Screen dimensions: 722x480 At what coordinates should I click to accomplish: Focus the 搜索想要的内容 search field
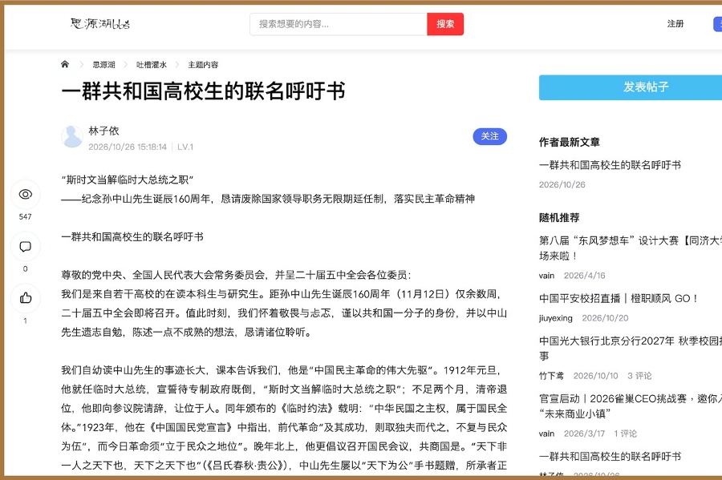(x=339, y=24)
